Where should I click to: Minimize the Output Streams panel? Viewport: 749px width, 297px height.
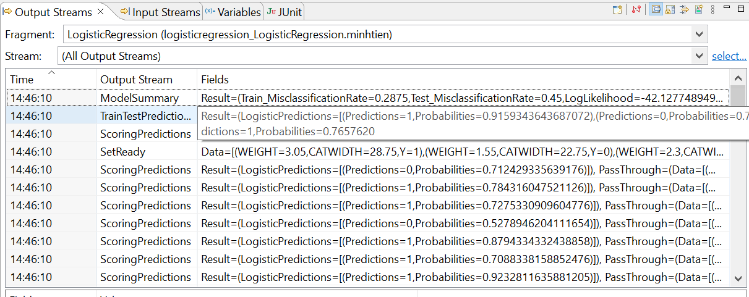point(727,9)
